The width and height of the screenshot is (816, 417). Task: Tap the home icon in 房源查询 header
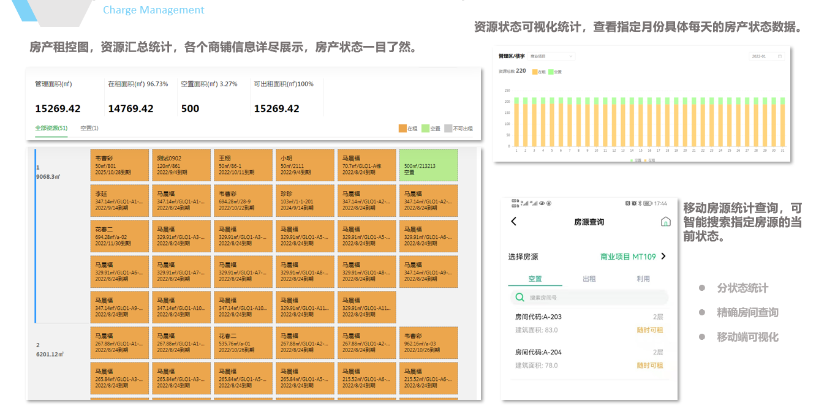(666, 222)
